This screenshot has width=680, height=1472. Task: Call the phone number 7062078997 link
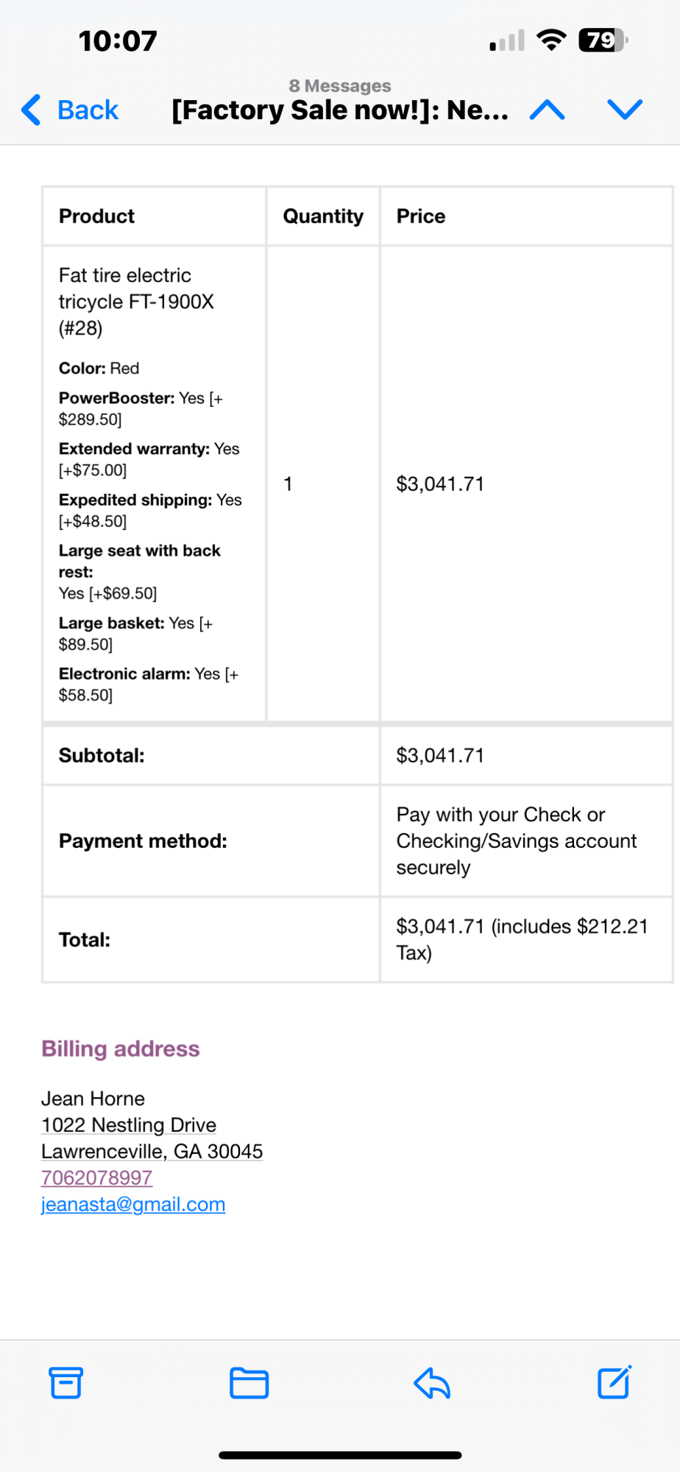point(96,1178)
